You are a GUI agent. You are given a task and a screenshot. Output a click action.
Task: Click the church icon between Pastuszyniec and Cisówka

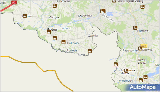pyautogui.click(x=140, y=48)
